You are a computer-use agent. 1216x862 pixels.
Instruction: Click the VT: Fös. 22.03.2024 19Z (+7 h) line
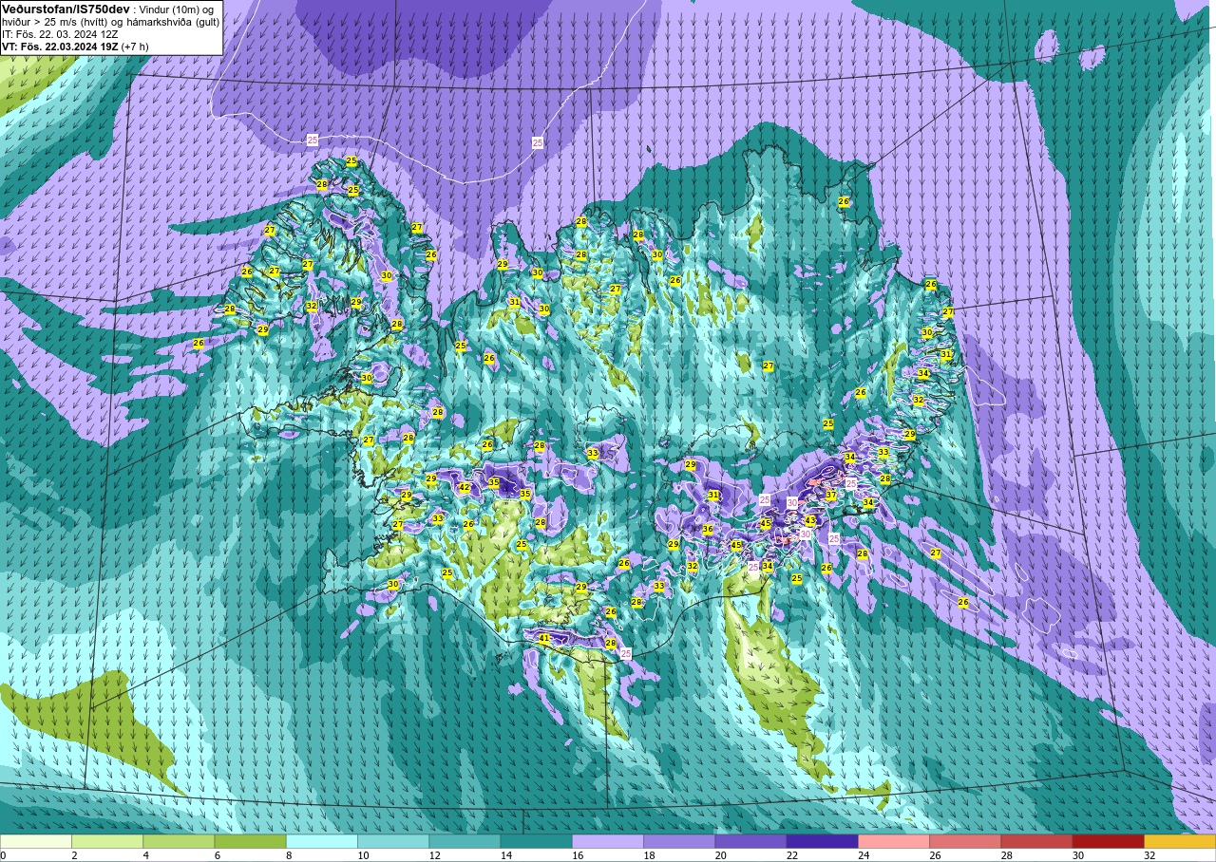tap(75, 47)
